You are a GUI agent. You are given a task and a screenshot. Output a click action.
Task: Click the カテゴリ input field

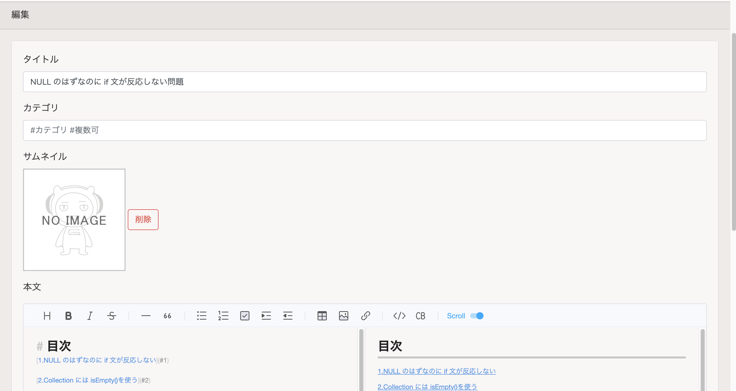pyautogui.click(x=365, y=131)
